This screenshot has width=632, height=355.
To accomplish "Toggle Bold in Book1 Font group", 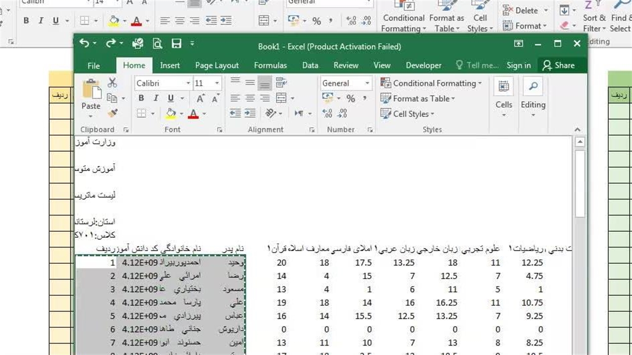I will pos(141,99).
